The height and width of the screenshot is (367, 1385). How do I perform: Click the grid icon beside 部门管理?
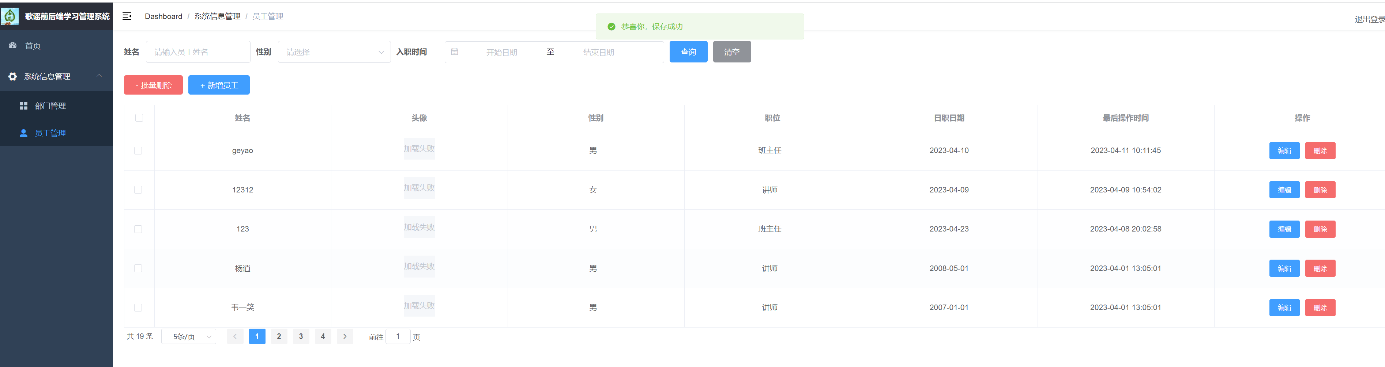coord(24,105)
